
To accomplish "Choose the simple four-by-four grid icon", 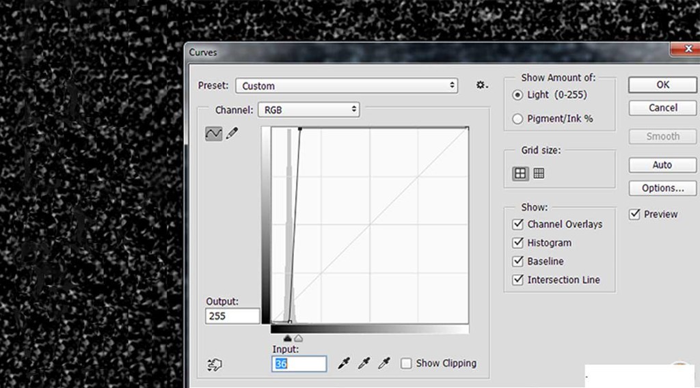I will pos(520,174).
